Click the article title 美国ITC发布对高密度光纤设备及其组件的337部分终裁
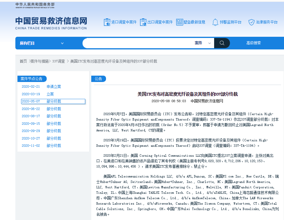The height and width of the screenshot is (220, 284). [187, 94]
